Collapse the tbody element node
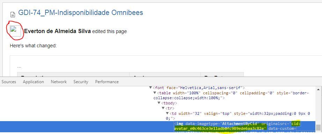The width and height of the screenshot is (322, 134). click(159, 103)
